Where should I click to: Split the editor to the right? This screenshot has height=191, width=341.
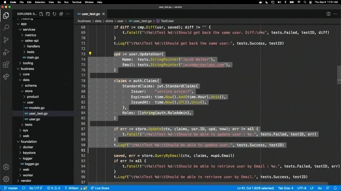[x=328, y=14]
